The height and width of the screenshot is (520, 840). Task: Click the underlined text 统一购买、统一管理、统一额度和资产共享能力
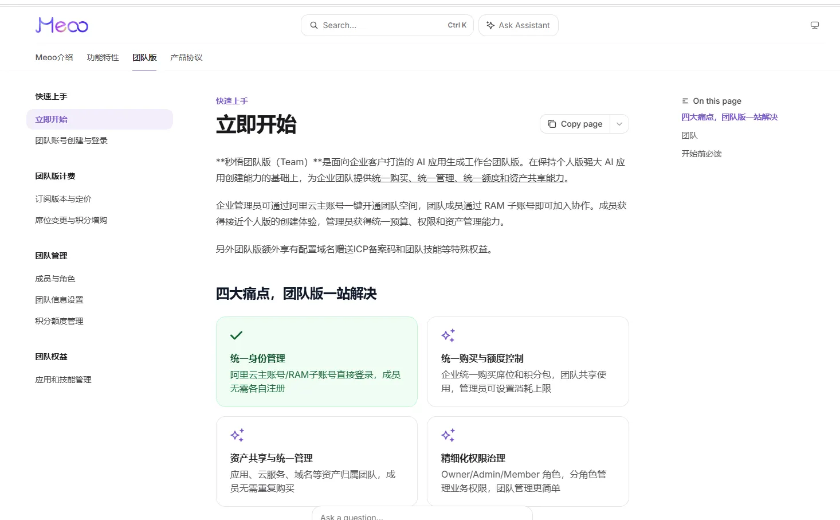click(468, 178)
